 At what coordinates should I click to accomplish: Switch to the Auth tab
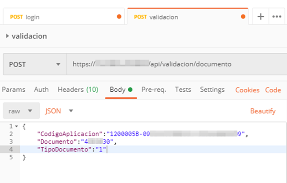pyautogui.click(x=41, y=90)
